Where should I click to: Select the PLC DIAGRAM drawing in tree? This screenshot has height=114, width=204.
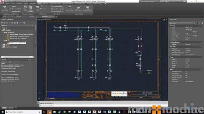tap(18, 39)
